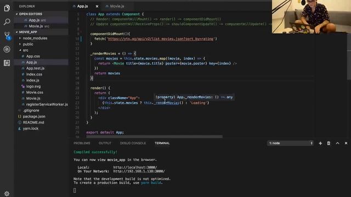Open the Debug view icon
The image size is (351, 197).
coord(7,49)
